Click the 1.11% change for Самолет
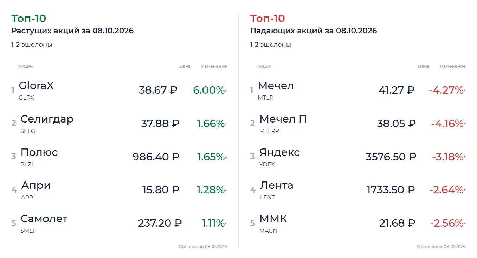 [x=213, y=223]
